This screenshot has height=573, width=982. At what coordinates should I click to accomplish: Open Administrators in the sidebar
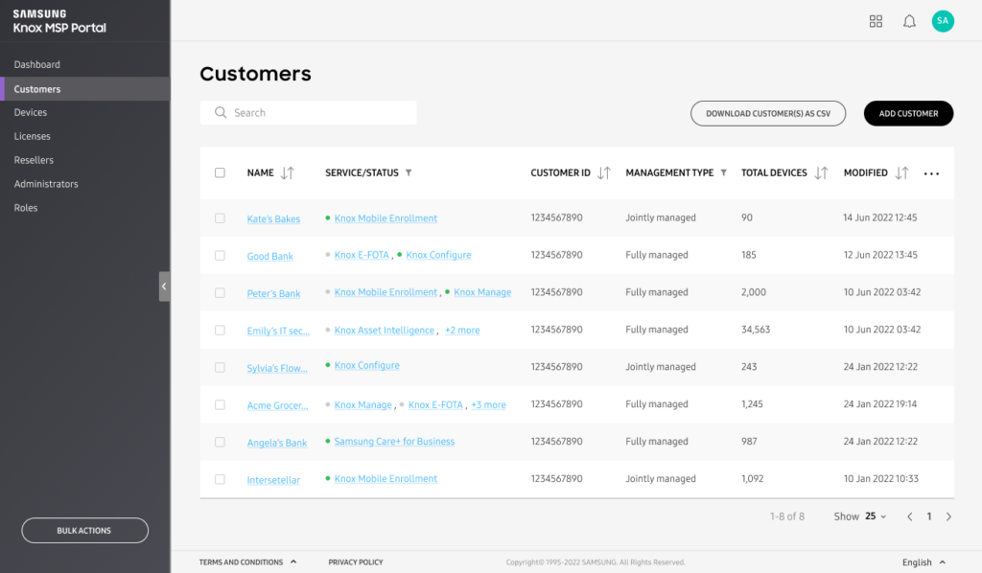[x=46, y=184]
